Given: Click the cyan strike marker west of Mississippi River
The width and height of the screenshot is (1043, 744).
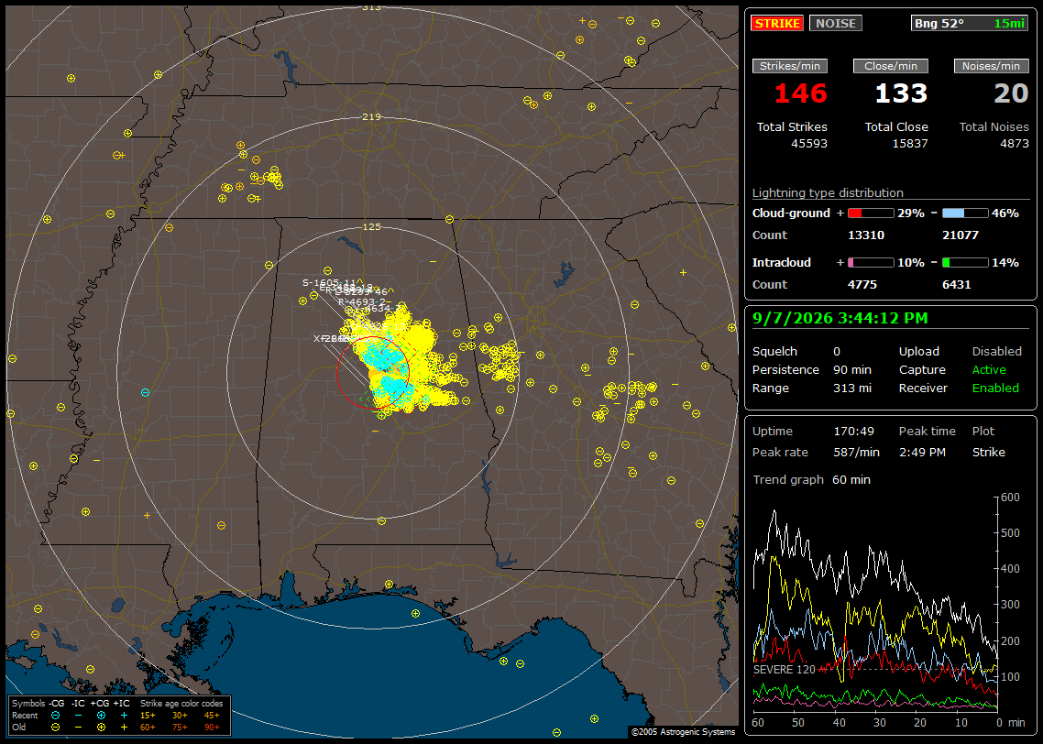Looking at the screenshot, I should pyautogui.click(x=145, y=393).
